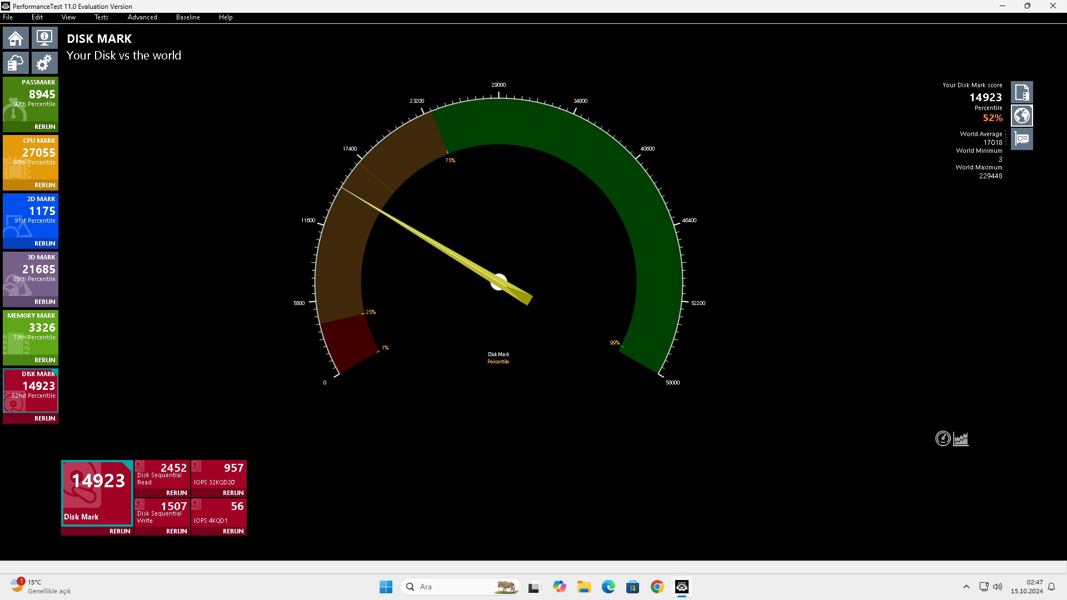Screen dimensions: 1067x600
Task: Select the IOPS 4KQD1 56 tile
Action: (x=219, y=513)
